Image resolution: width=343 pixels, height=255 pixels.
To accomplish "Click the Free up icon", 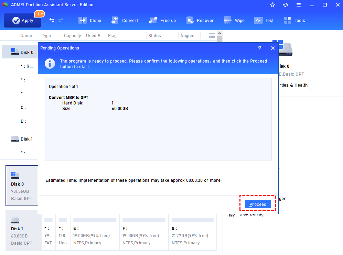I will click(153, 20).
